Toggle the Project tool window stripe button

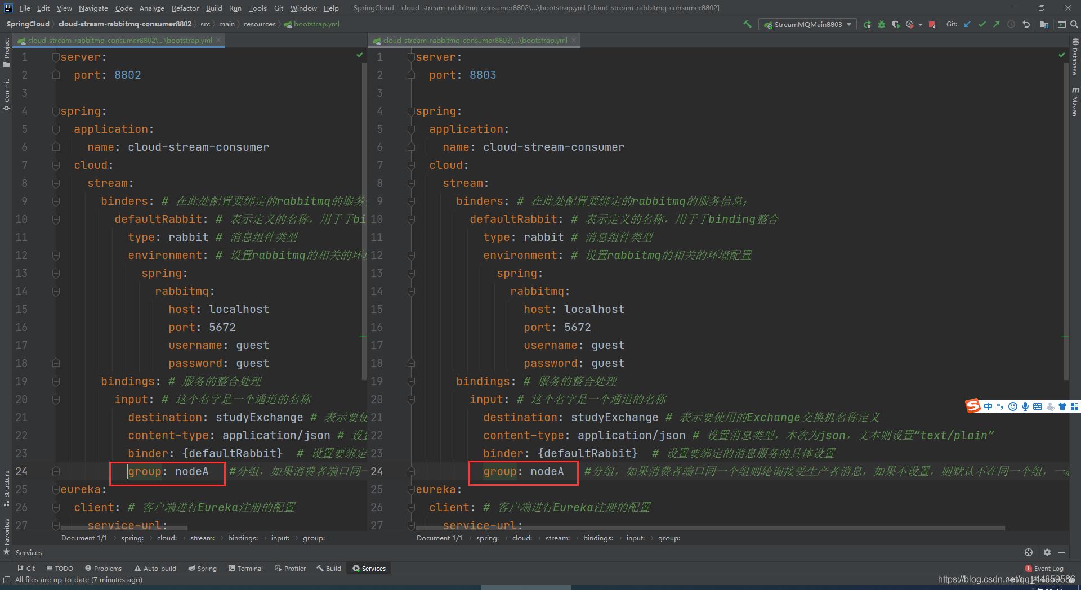coord(6,52)
